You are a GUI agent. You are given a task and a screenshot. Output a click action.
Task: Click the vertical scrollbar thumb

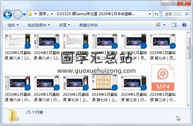point(188,48)
